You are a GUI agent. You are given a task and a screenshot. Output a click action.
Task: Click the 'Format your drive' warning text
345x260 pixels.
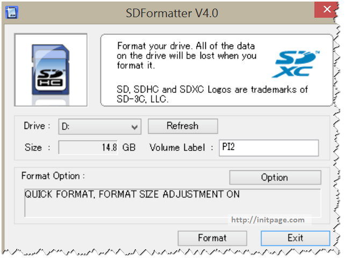point(186,56)
